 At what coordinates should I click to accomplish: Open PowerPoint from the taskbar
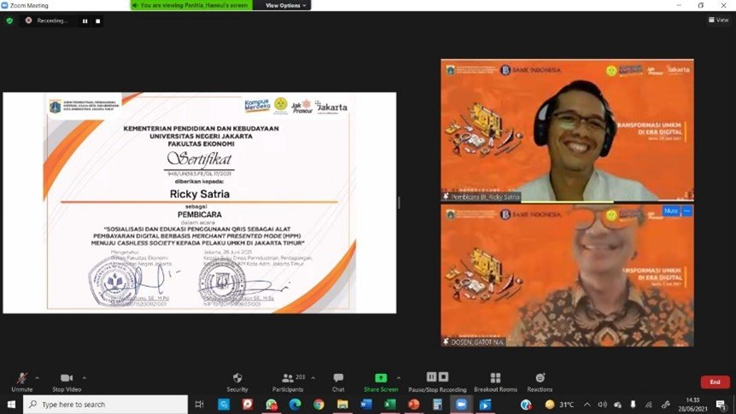[x=413, y=404]
